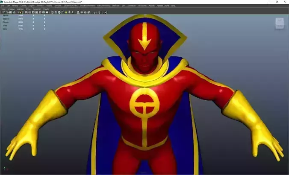Toggle the Resolution Gate icon
Viewport: 289px width, 175px height.
pyautogui.click(x=33, y=12)
